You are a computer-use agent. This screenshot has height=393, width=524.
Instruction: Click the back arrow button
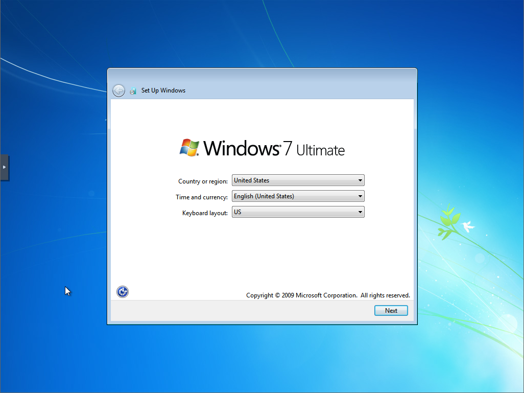[118, 90]
